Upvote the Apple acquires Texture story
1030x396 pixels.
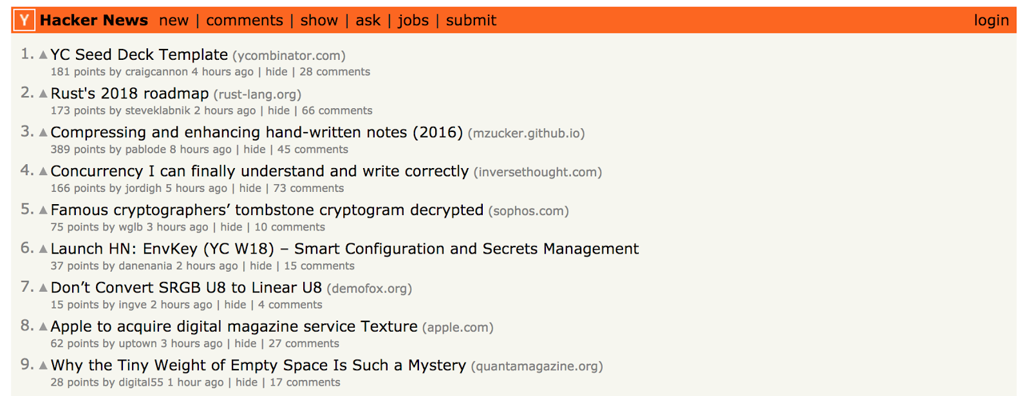43,326
